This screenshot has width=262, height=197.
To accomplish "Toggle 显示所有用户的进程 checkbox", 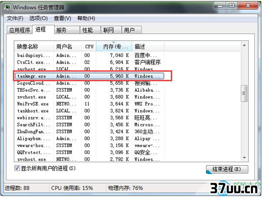I will click(x=17, y=168).
